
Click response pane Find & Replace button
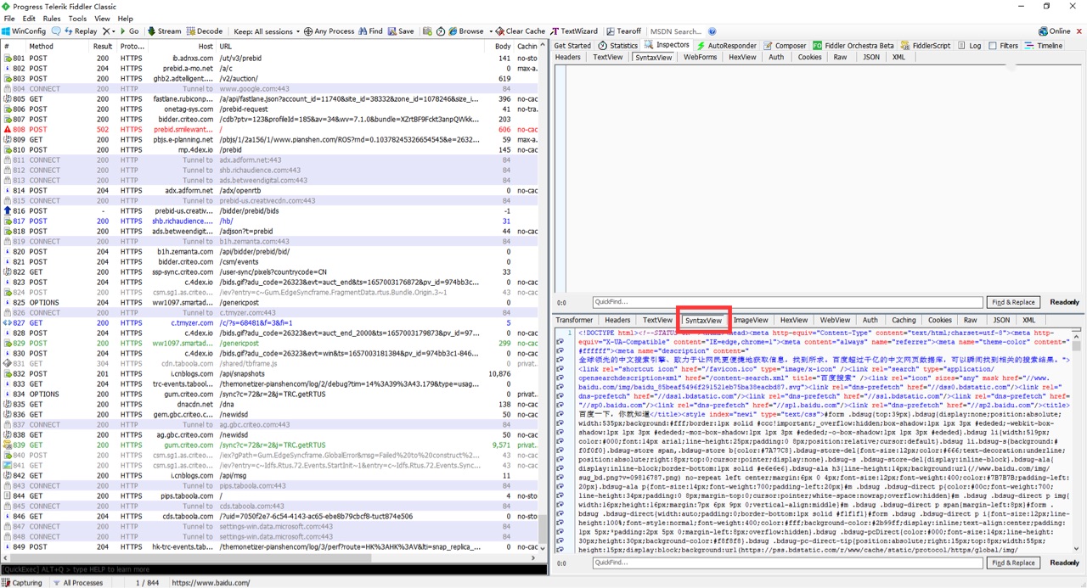point(1014,563)
